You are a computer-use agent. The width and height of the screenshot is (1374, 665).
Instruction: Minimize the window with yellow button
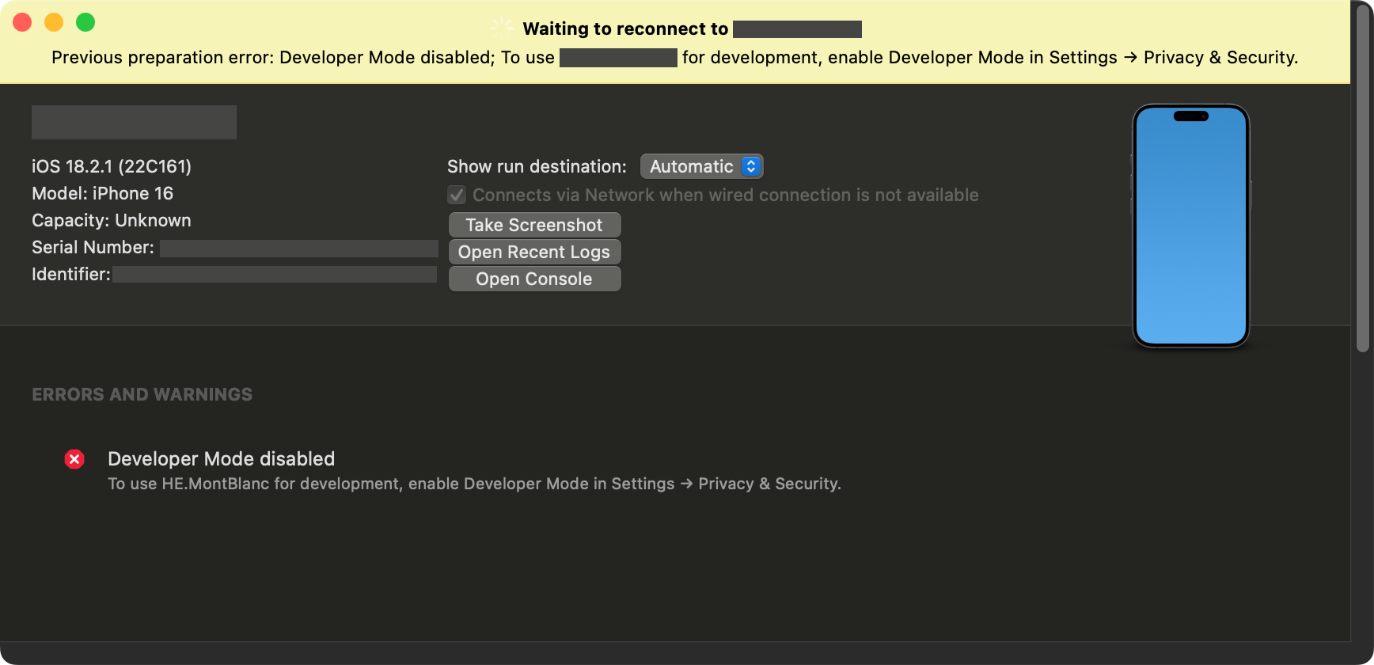tap(54, 22)
